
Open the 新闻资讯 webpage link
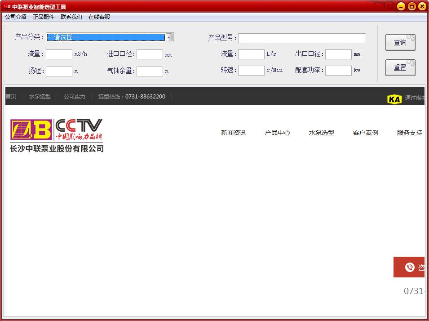[233, 133]
